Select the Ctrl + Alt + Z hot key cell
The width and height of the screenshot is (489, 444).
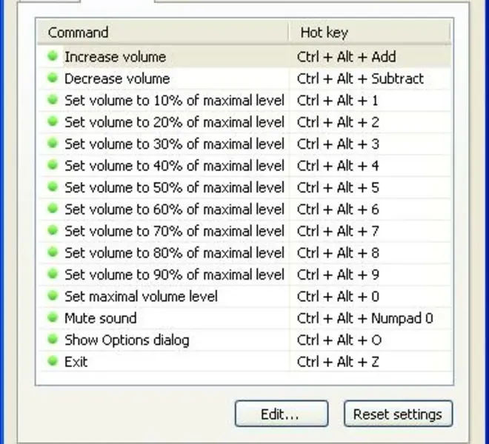coord(339,362)
